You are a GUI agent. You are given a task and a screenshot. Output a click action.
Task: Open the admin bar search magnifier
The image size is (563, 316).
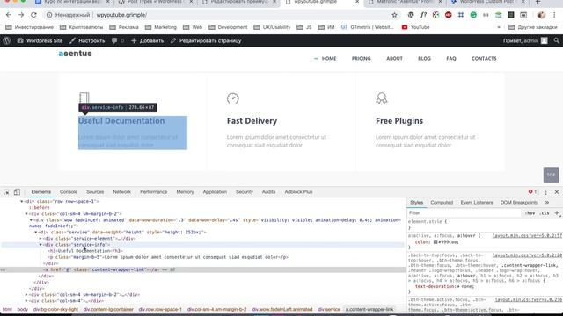click(557, 41)
